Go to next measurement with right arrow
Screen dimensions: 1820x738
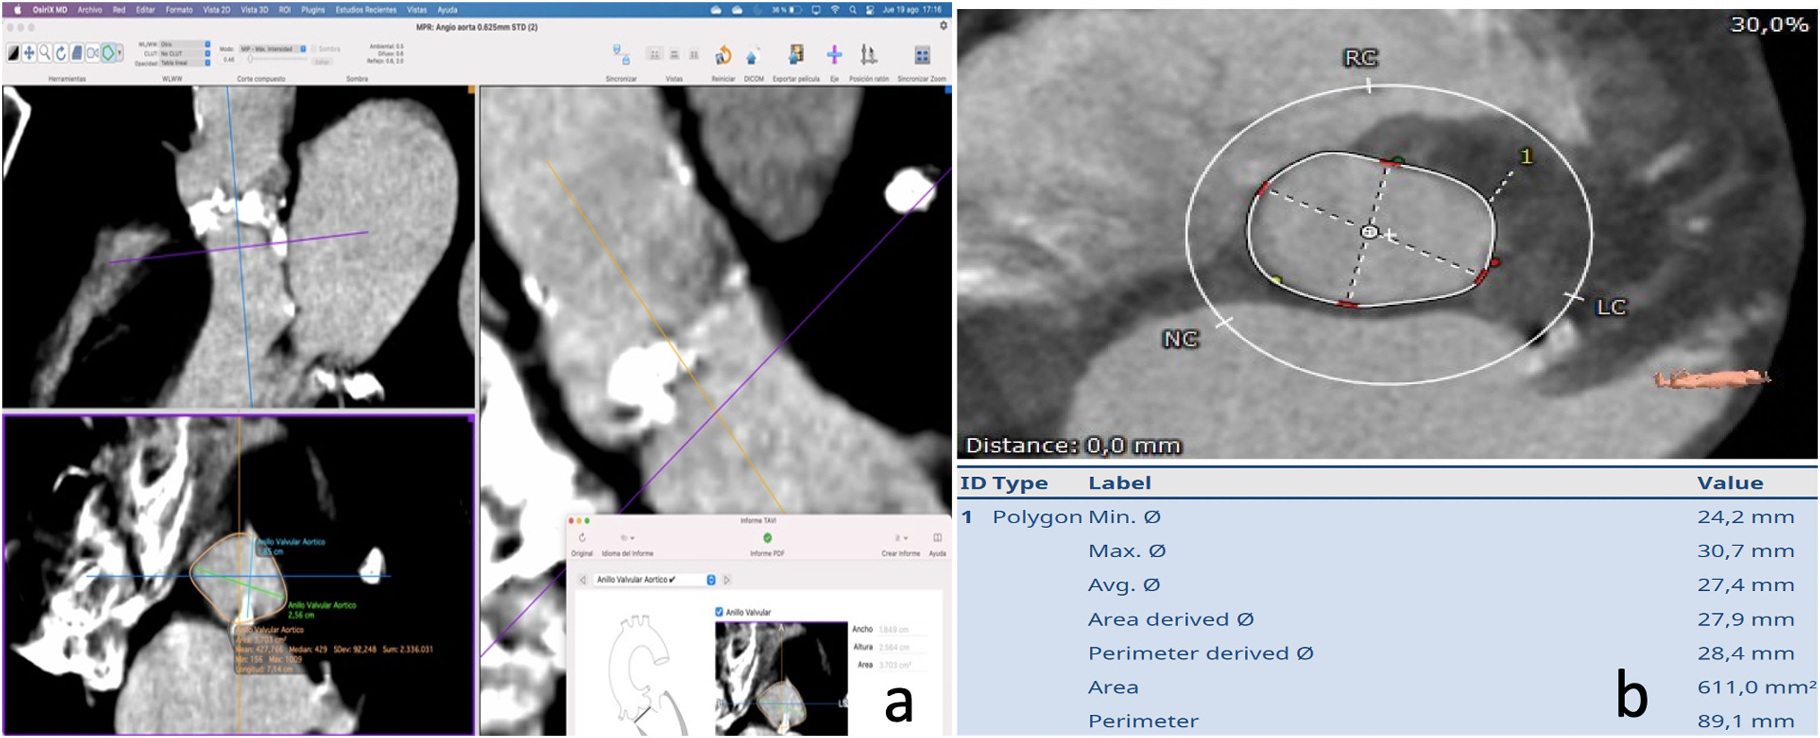(x=727, y=580)
